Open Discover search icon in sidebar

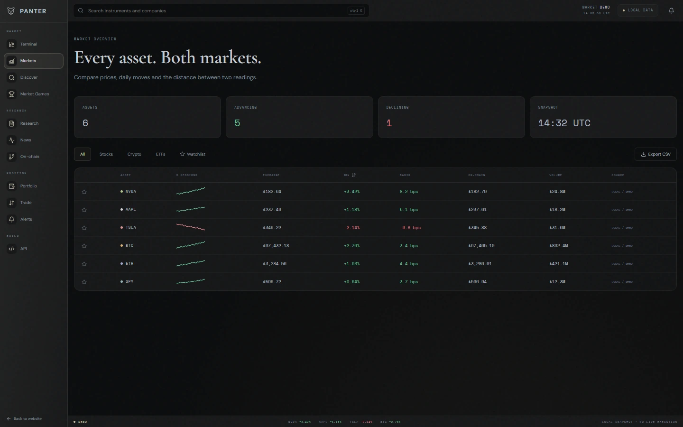pyautogui.click(x=12, y=77)
